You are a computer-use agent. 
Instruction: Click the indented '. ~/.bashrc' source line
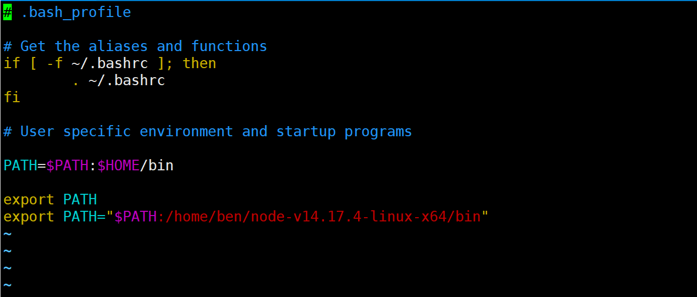[118, 80]
